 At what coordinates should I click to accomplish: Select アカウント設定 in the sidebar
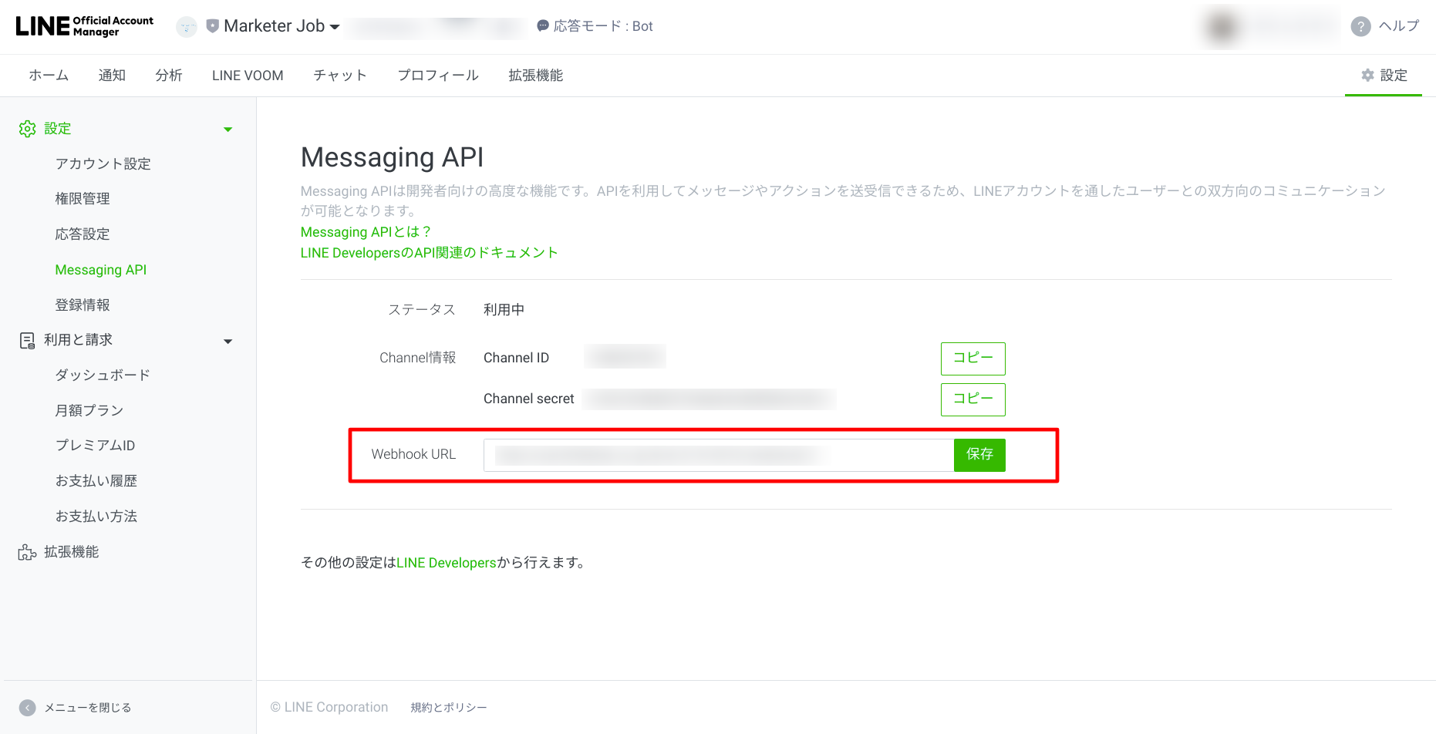coord(103,163)
